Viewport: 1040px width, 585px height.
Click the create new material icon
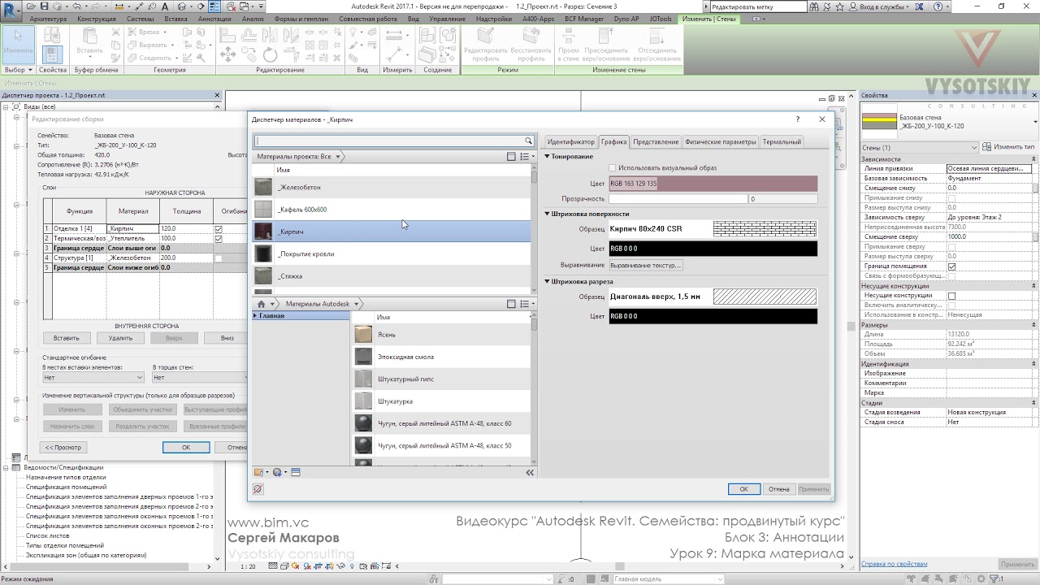[x=279, y=472]
